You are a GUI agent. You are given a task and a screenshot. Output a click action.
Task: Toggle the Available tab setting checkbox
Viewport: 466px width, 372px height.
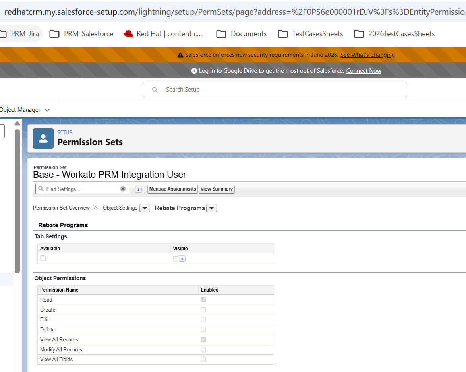[43, 258]
